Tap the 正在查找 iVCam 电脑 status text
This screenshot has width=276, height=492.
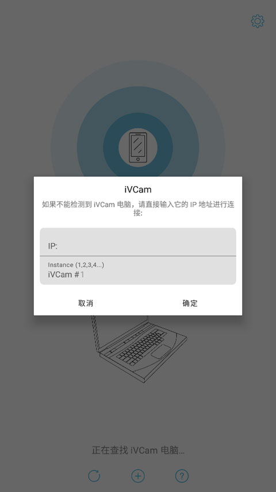click(x=138, y=451)
